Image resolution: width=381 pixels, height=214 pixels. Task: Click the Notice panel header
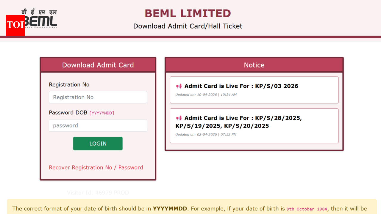click(x=254, y=65)
